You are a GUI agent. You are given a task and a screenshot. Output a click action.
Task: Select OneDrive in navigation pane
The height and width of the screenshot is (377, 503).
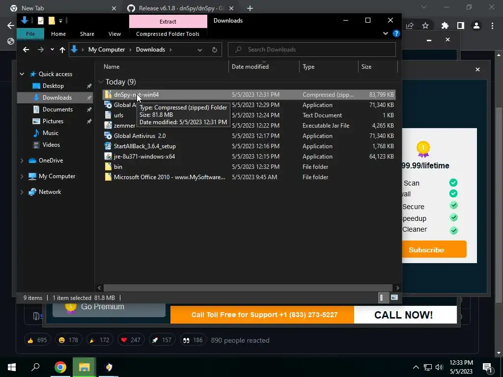[x=51, y=161]
